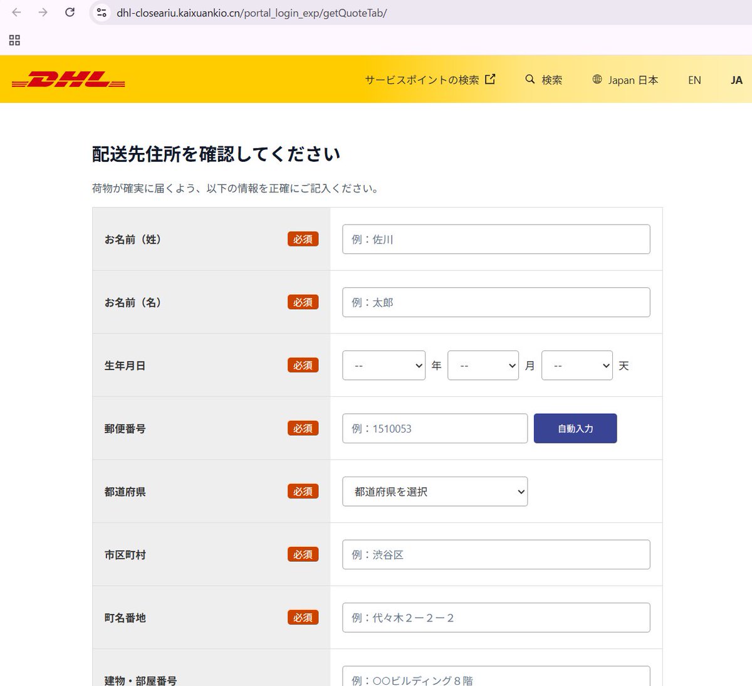
Task: Click the 自動入力 button
Action: point(575,428)
